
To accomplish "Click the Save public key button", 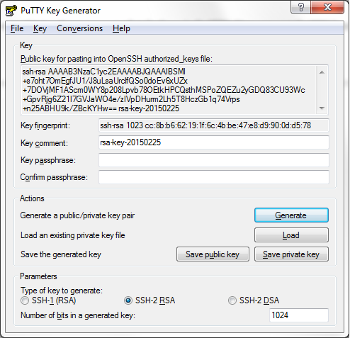I will 213,254.
